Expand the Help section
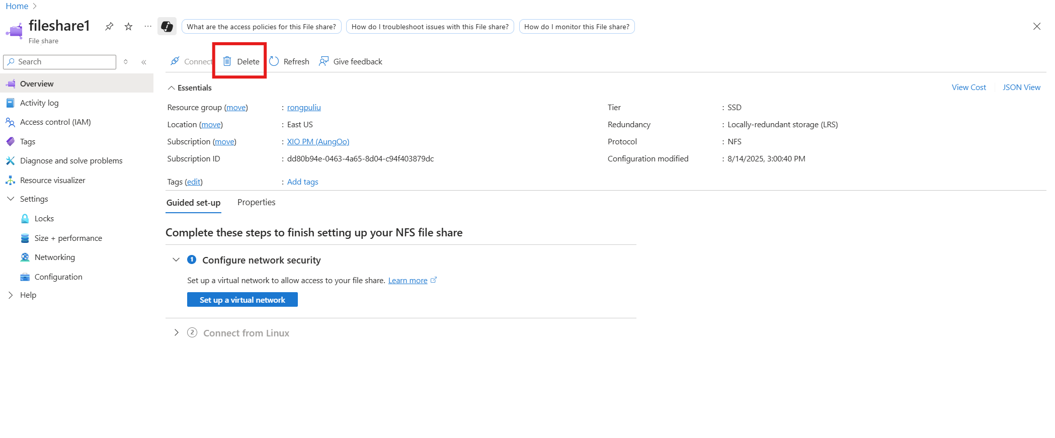 point(10,295)
